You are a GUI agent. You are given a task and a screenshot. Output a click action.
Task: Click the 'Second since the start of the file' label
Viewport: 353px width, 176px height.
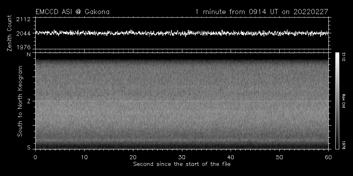pos(182,164)
